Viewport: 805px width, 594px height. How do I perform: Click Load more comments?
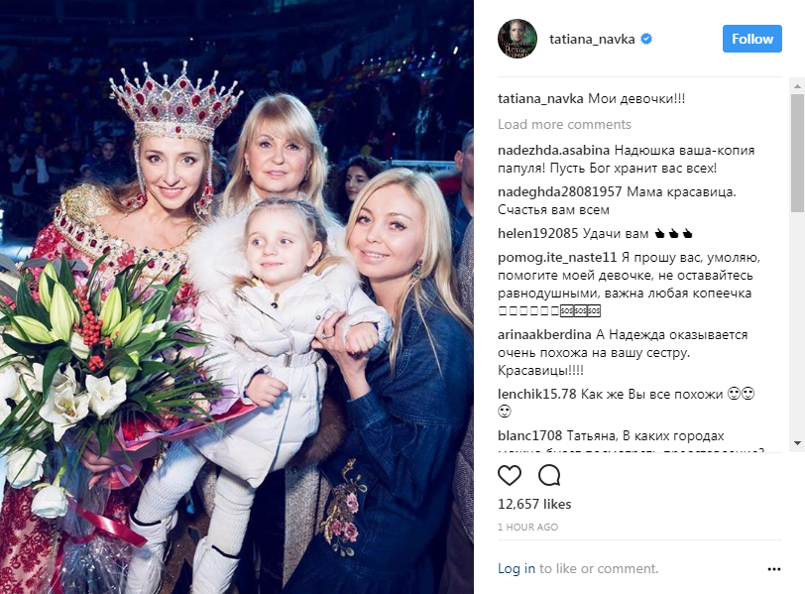564,124
